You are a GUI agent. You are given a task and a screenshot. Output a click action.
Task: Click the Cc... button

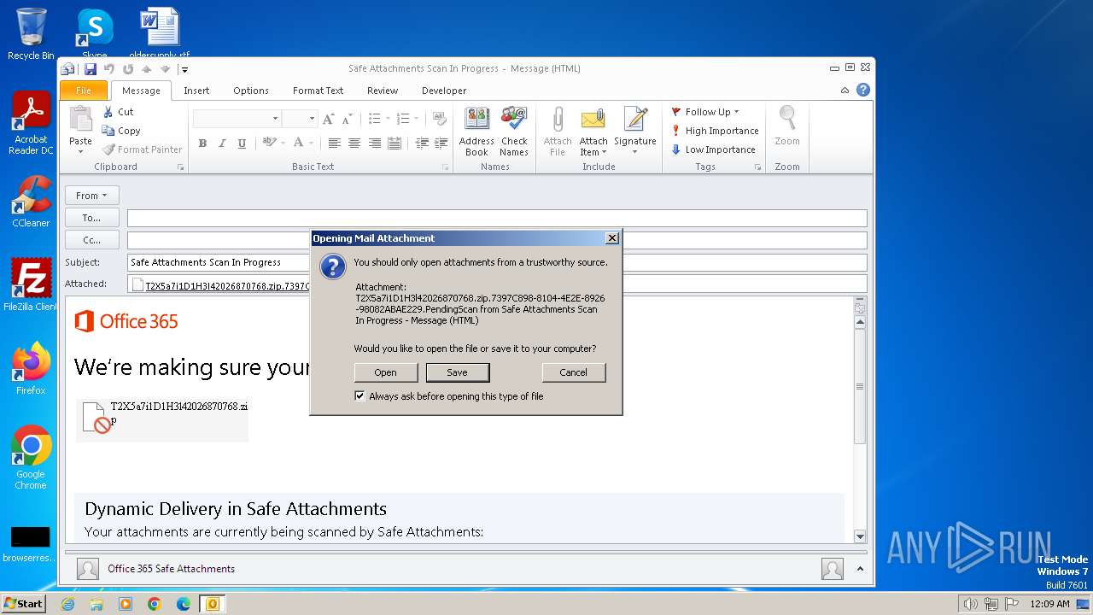(x=91, y=240)
